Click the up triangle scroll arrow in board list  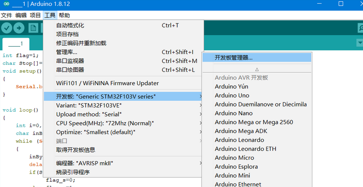(x=257, y=69)
